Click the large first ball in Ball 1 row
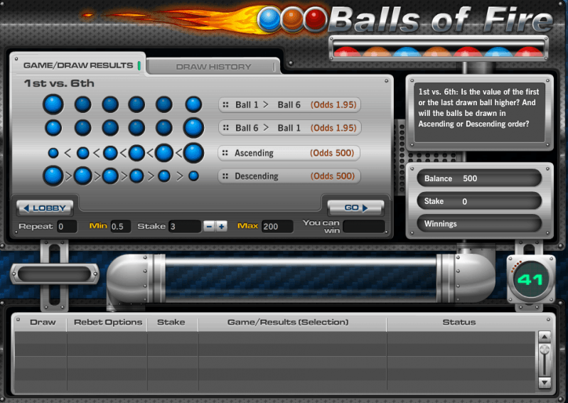This screenshot has width=568, height=403. tap(53, 104)
